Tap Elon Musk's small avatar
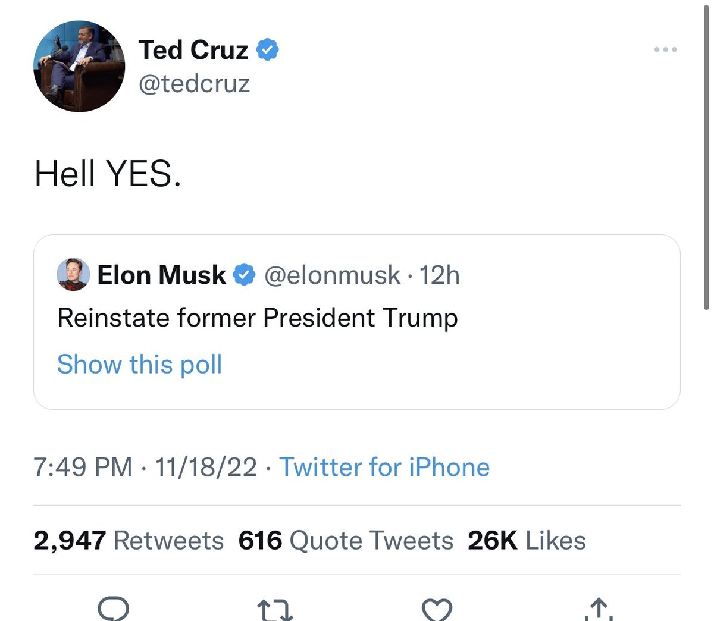The height and width of the screenshot is (621, 714). click(73, 275)
